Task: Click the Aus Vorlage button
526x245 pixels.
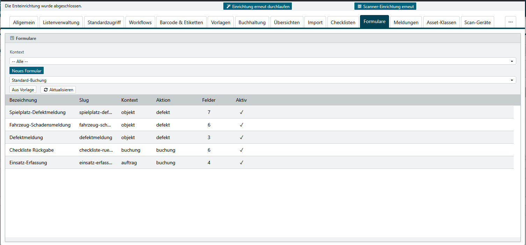Action: pos(23,89)
